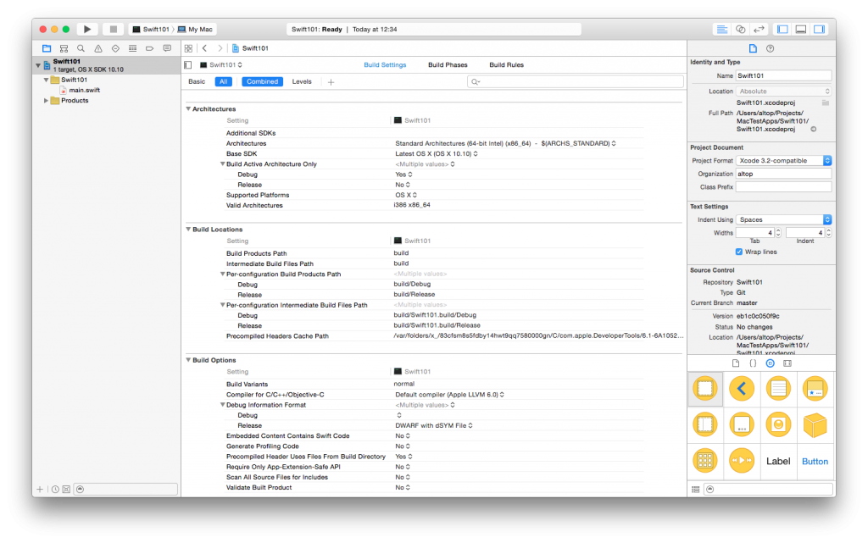The width and height of the screenshot is (868, 543).
Task: Select the Label object in the library
Action: (778, 461)
